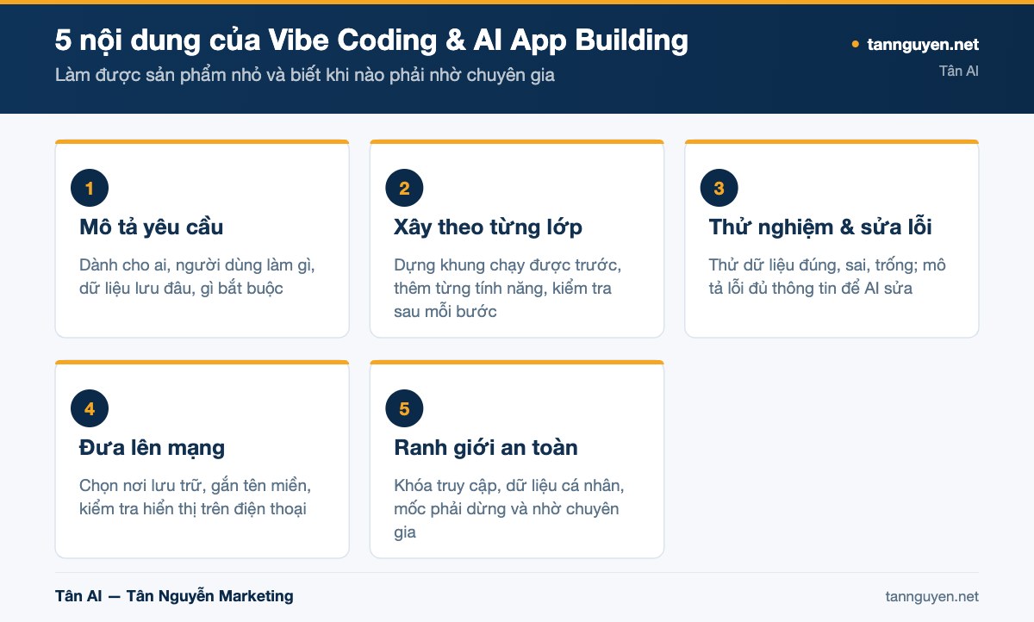This screenshot has width=1034, height=622.
Task: Click the number 5 circle badge
Action: [404, 409]
